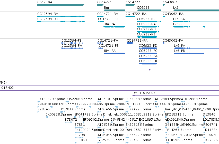Open the CG6923 gene feature bar
Image resolution: width=219 pixels, height=144 pixels.
tap(149, 10)
